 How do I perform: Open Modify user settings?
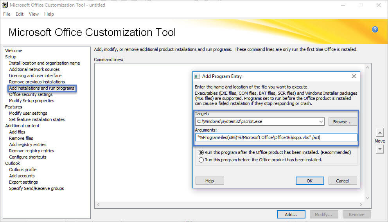[28, 113]
